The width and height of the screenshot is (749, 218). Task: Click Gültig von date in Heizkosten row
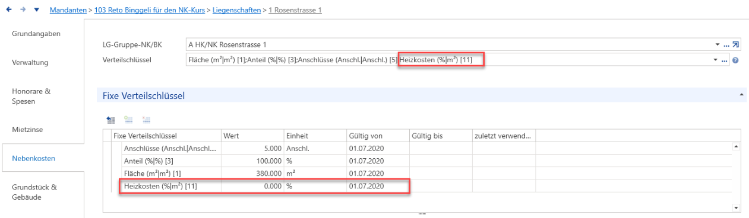(x=378, y=186)
